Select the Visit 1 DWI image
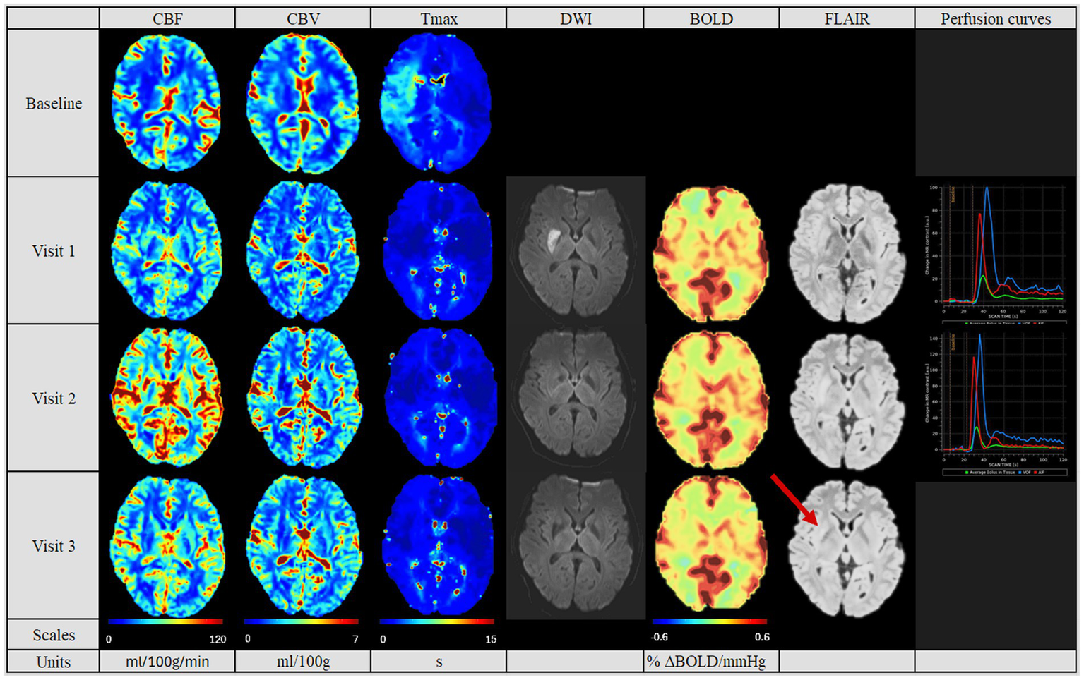This screenshot has height=680, width=1084. pos(576,250)
